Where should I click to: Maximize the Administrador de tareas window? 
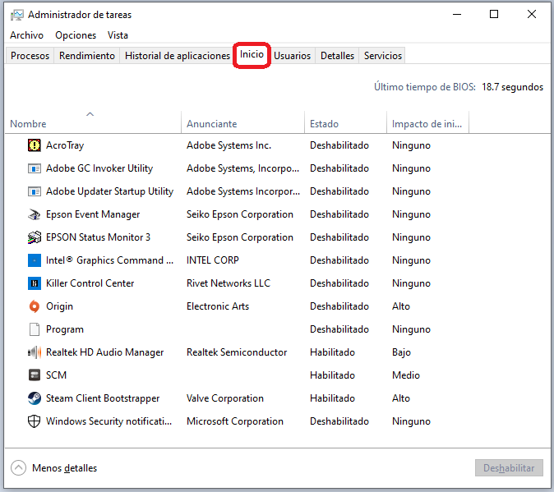coord(494,14)
